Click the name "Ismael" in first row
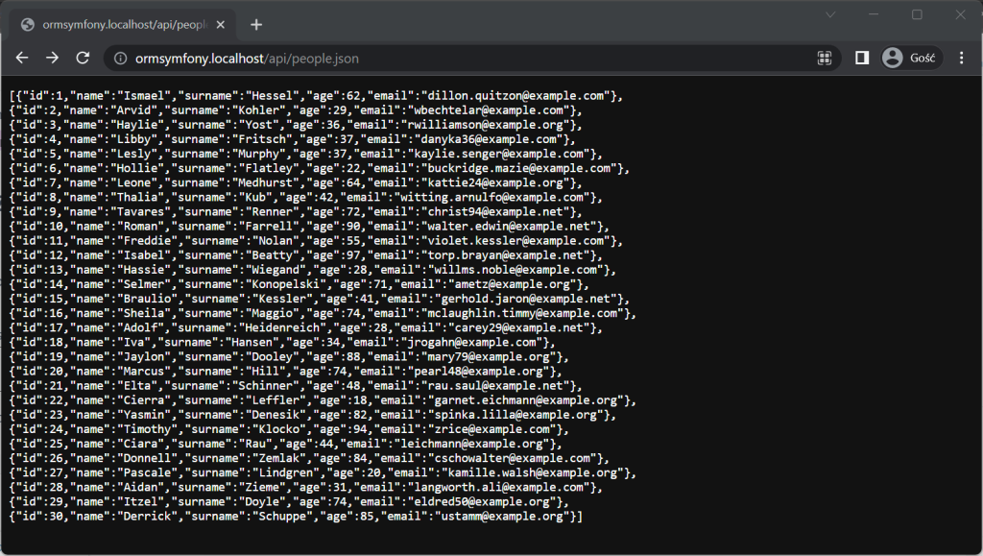The width and height of the screenshot is (983, 556). coord(144,96)
